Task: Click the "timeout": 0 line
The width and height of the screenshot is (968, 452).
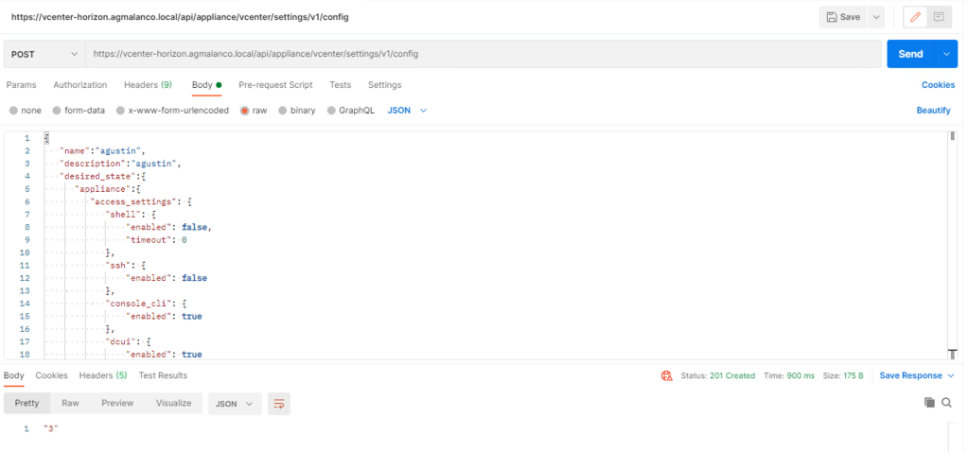Action: (155, 240)
